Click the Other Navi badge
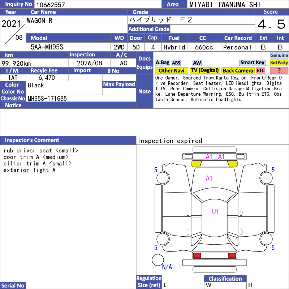Image resolution: width=289 pixels, height=289 pixels. click(171, 70)
